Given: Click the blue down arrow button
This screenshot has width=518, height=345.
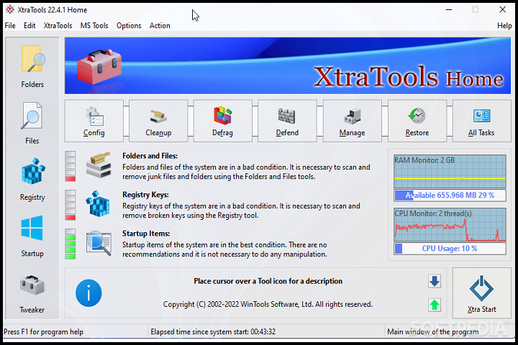Looking at the screenshot, I should [435, 281].
